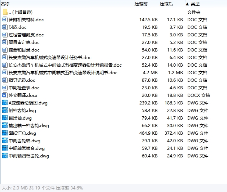The width and height of the screenshot is (227, 192).
Task: Select the file name 中间轴常啮合.dwg
Action: (x=26, y=148)
